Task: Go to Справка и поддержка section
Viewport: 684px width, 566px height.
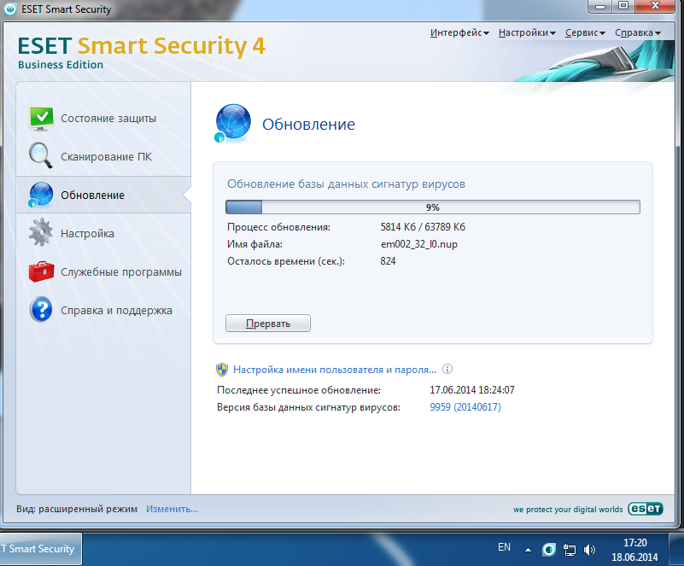Action: [116, 311]
